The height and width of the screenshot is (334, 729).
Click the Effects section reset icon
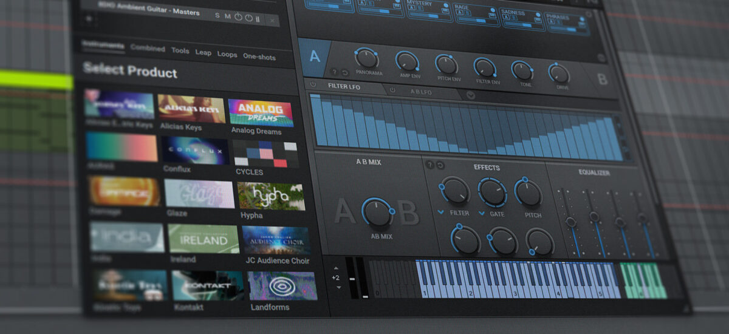coord(440,165)
